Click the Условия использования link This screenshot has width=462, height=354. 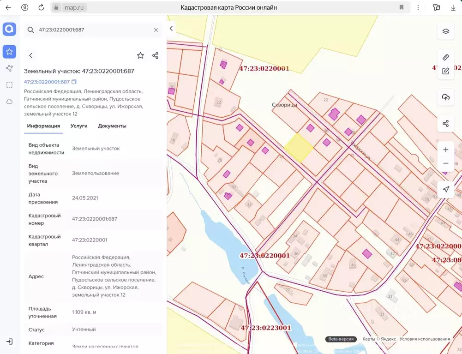pos(425,339)
